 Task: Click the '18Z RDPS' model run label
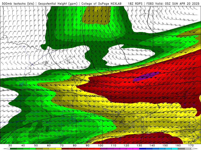135,4
